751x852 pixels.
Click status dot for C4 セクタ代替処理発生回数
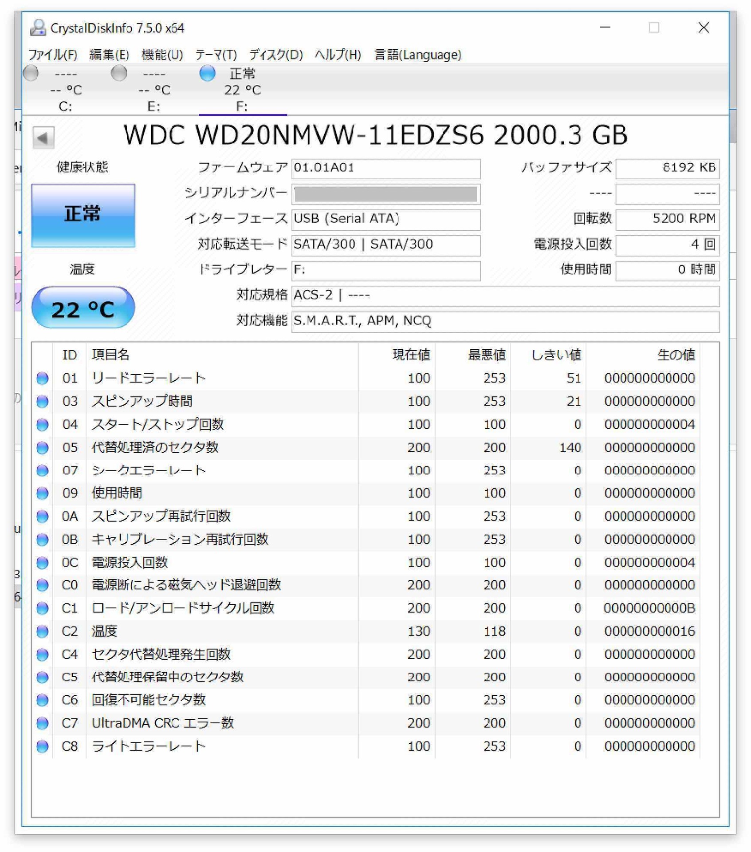pos(43,655)
